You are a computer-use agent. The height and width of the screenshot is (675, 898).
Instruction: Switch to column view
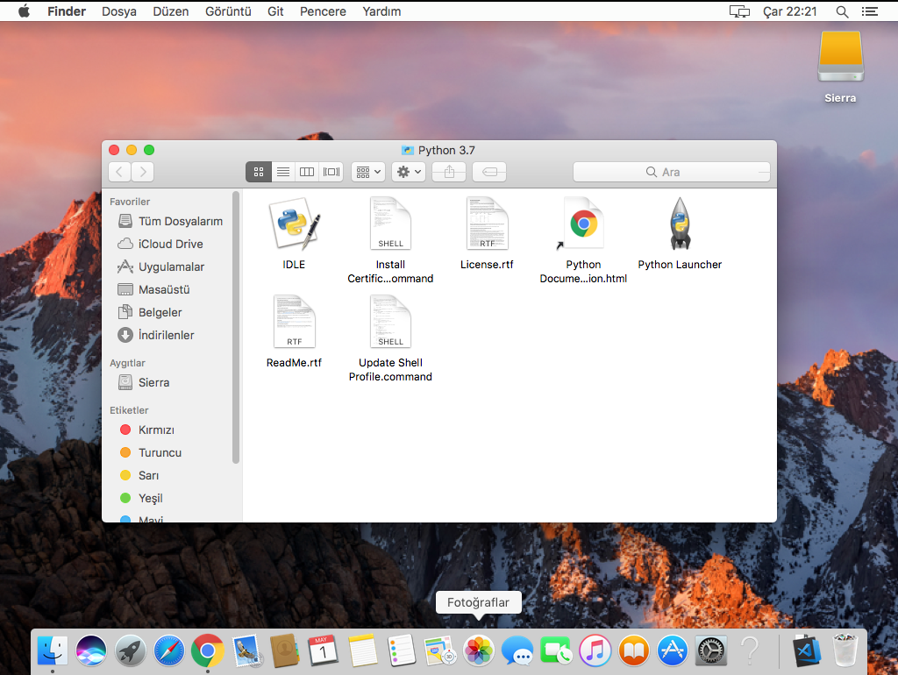[306, 172]
